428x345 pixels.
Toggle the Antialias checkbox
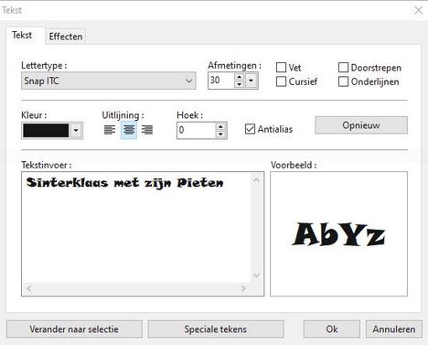pos(250,129)
